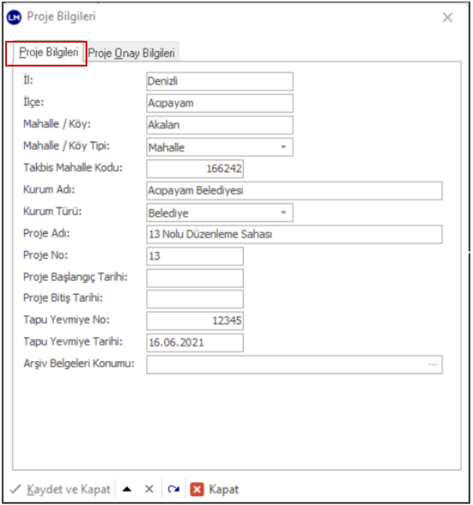Select the Proje Bilgileri tab
Viewport: 473px width, 505px height.
click(48, 53)
